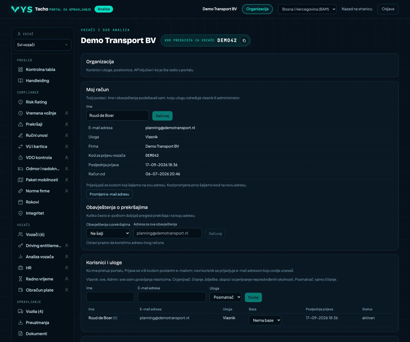Click Sačuvaj in the notifications section
The image size is (410, 342).
click(x=215, y=234)
